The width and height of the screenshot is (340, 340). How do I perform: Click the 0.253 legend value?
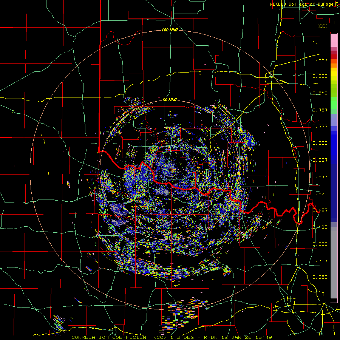[x=320, y=277]
